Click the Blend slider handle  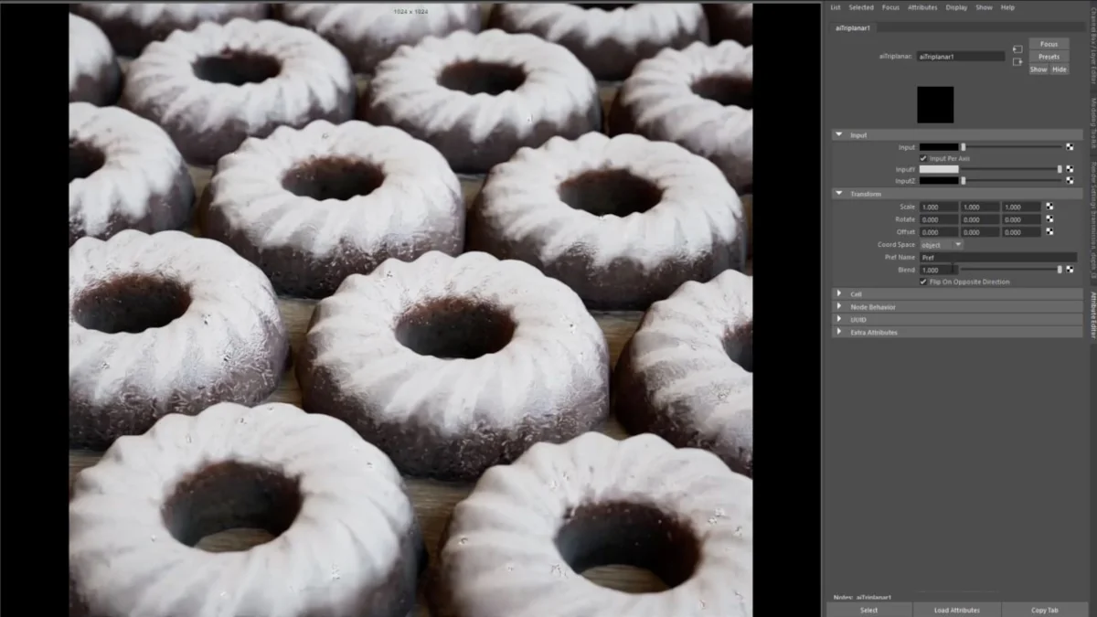tap(1060, 270)
